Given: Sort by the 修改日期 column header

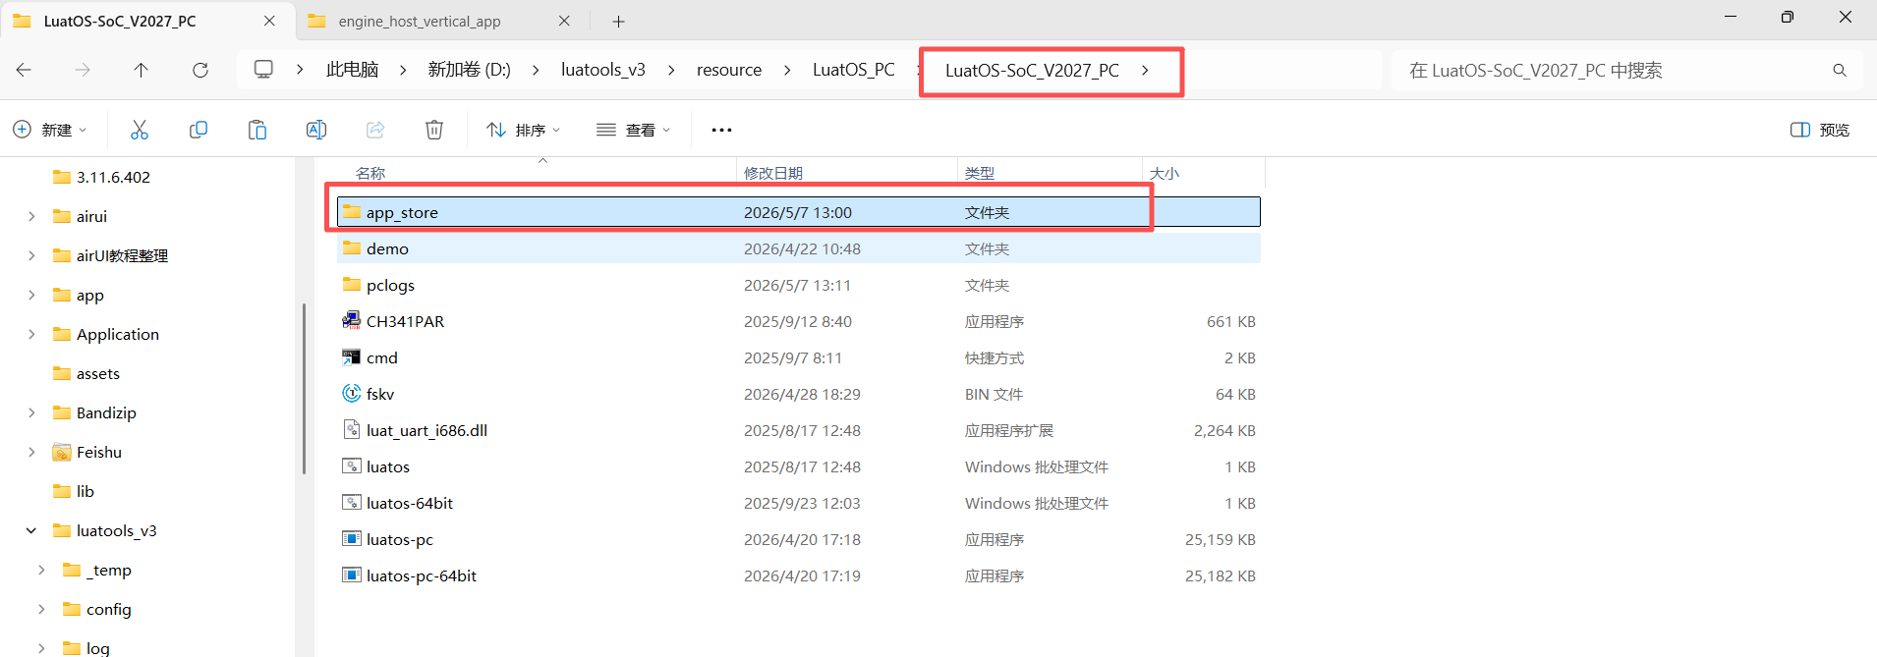Looking at the screenshot, I should tap(773, 173).
